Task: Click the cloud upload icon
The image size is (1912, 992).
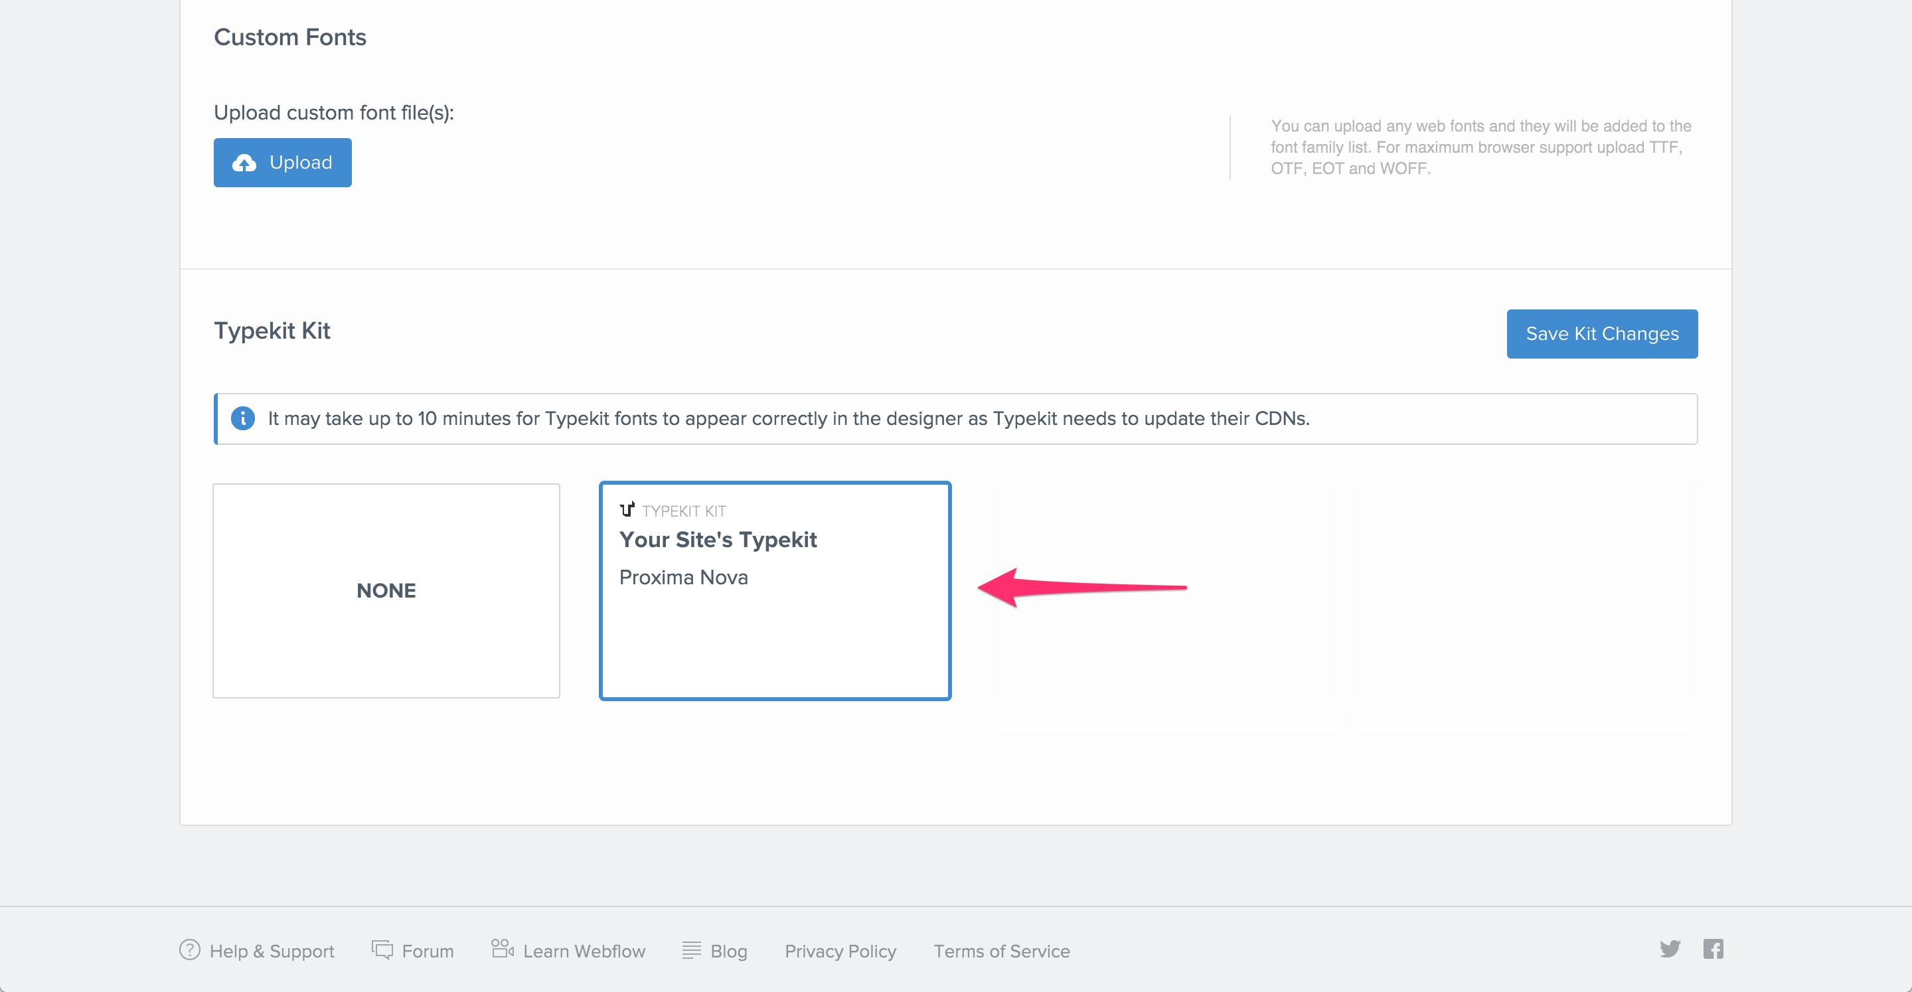Action: 244,163
